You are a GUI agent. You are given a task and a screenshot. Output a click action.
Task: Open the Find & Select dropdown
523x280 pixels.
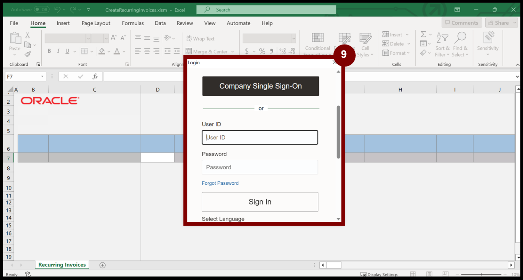pyautogui.click(x=460, y=44)
